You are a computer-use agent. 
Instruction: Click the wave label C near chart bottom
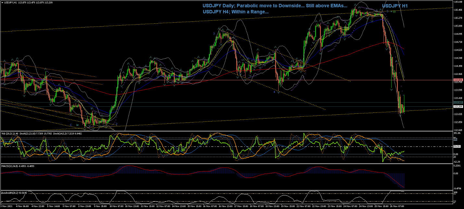(x=70, y=125)
